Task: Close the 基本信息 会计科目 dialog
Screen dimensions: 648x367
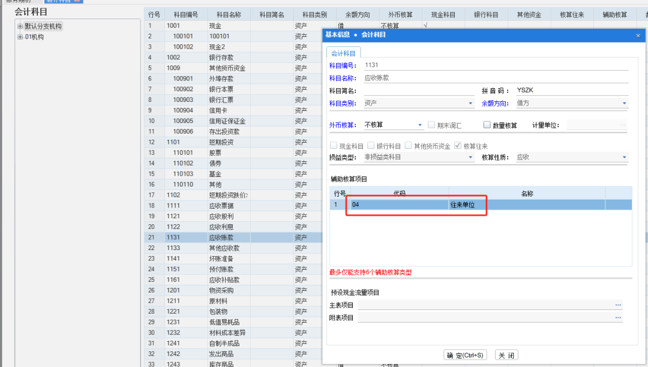Action: 638,35
